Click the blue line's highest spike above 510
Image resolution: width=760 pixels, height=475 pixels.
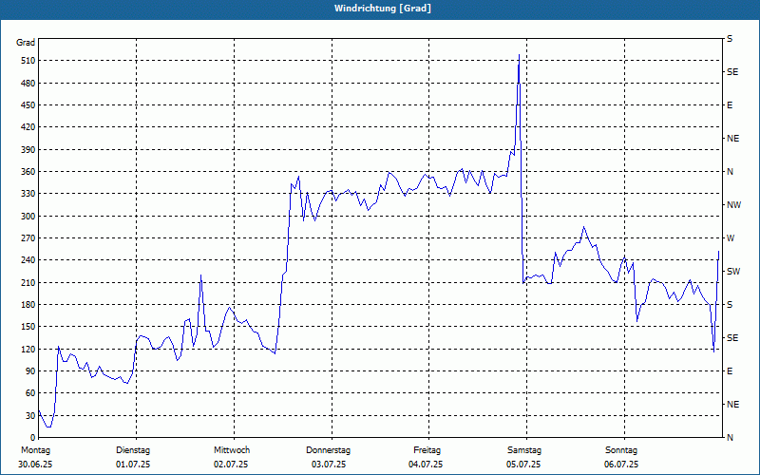[519, 55]
